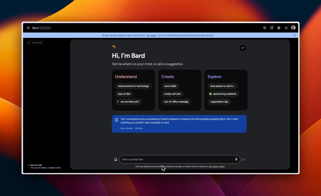Choose the advancements in technology suggestion

click(133, 86)
